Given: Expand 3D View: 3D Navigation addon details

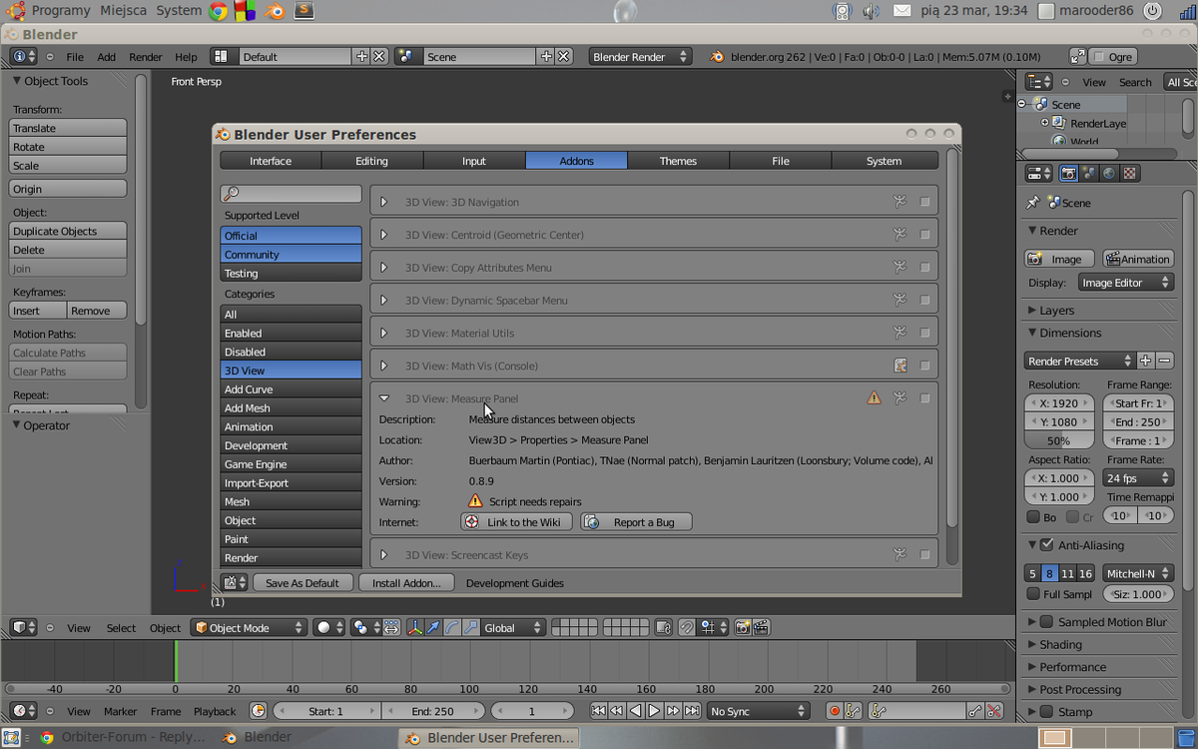Looking at the screenshot, I should pyautogui.click(x=383, y=202).
